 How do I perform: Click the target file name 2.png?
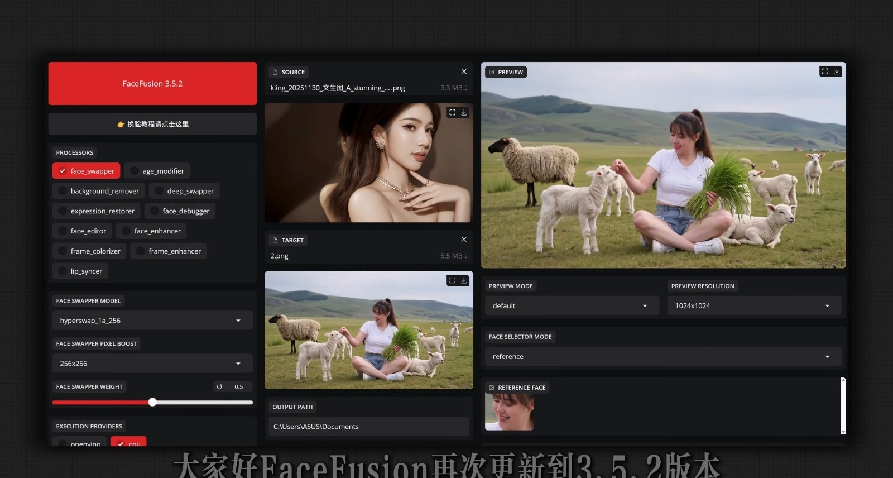coord(279,256)
